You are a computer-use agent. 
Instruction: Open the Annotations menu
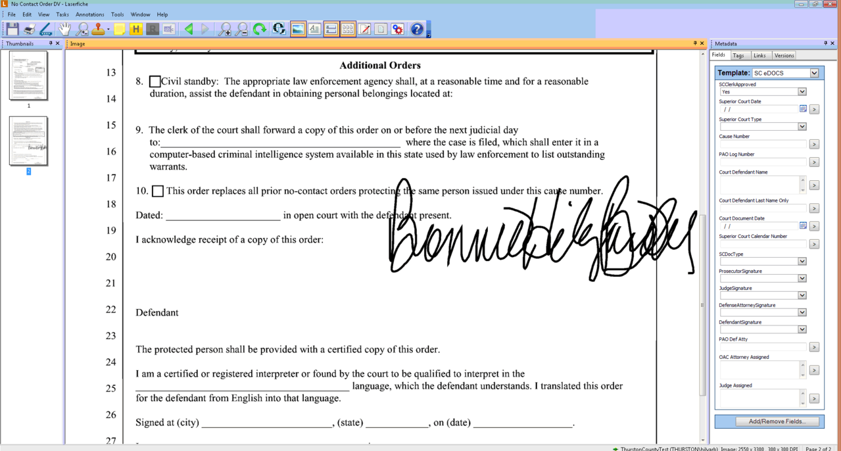90,14
